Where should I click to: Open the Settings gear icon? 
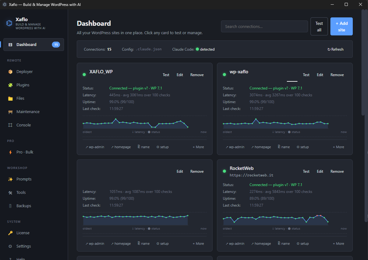click(10, 246)
